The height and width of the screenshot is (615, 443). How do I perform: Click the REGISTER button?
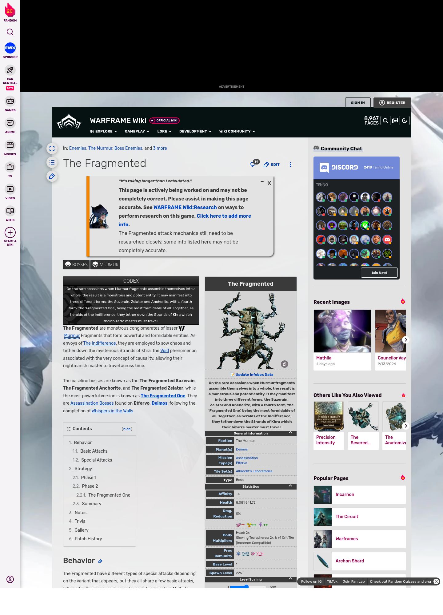[392, 103]
